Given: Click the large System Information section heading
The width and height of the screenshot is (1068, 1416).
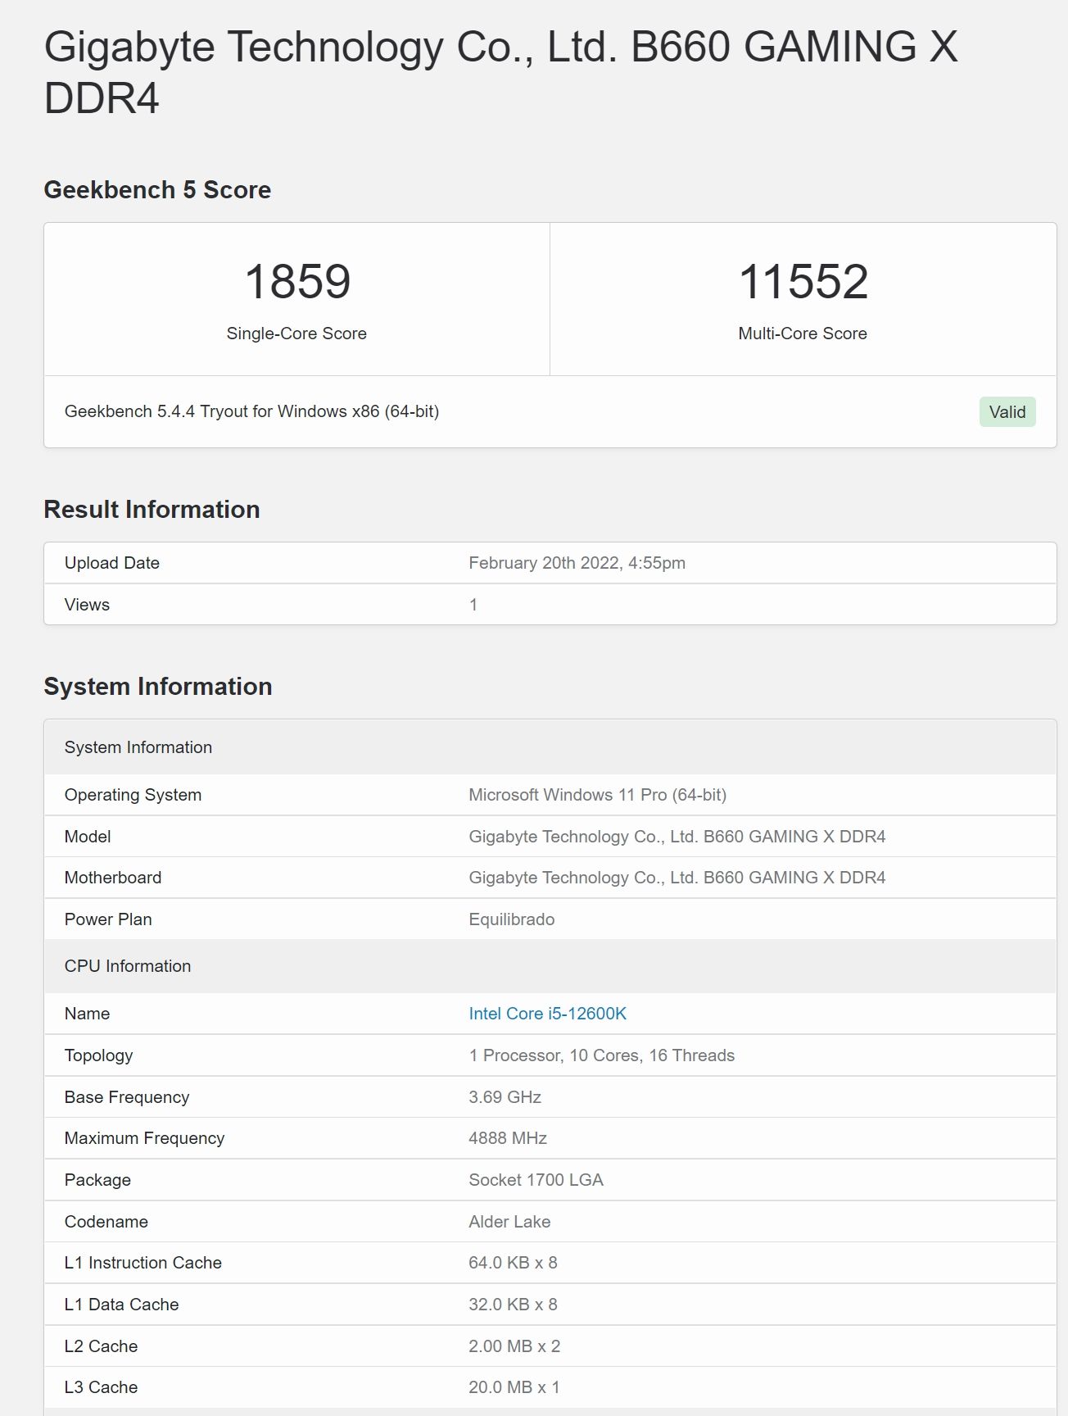Looking at the screenshot, I should coord(158,687).
